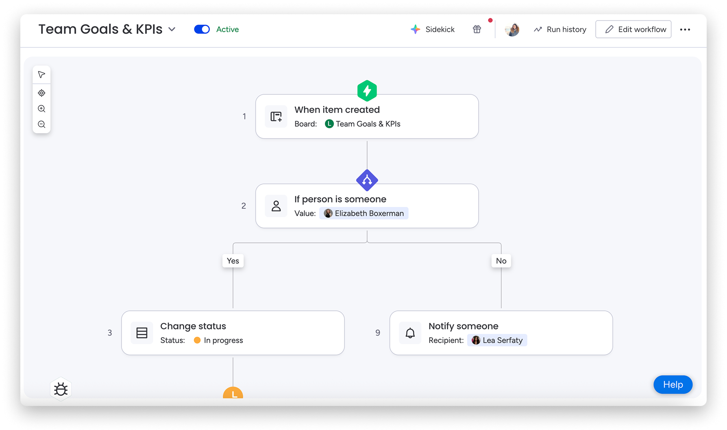The image size is (727, 430).
Task: Select the pointer cursor tool
Action: tap(41, 74)
